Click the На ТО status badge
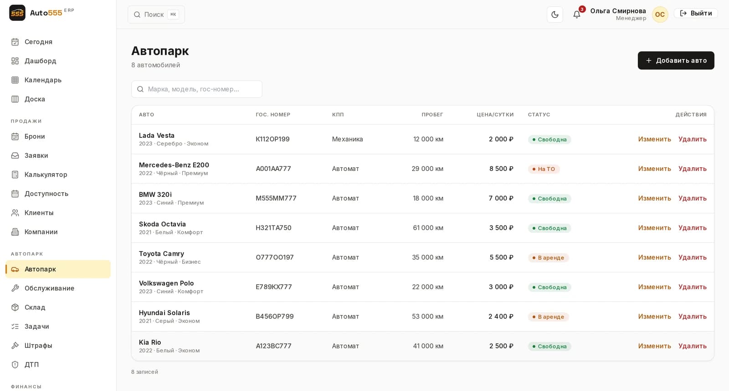The width and height of the screenshot is (729, 391). click(x=544, y=169)
